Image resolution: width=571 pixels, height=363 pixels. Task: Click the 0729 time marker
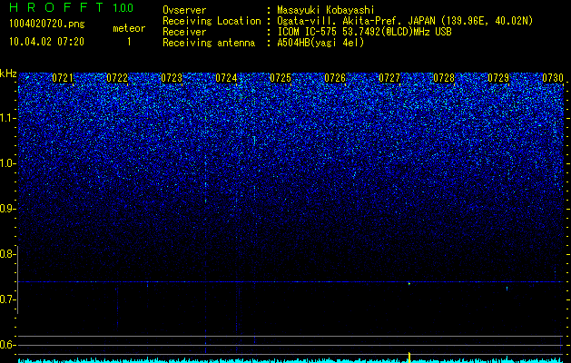tap(498, 78)
